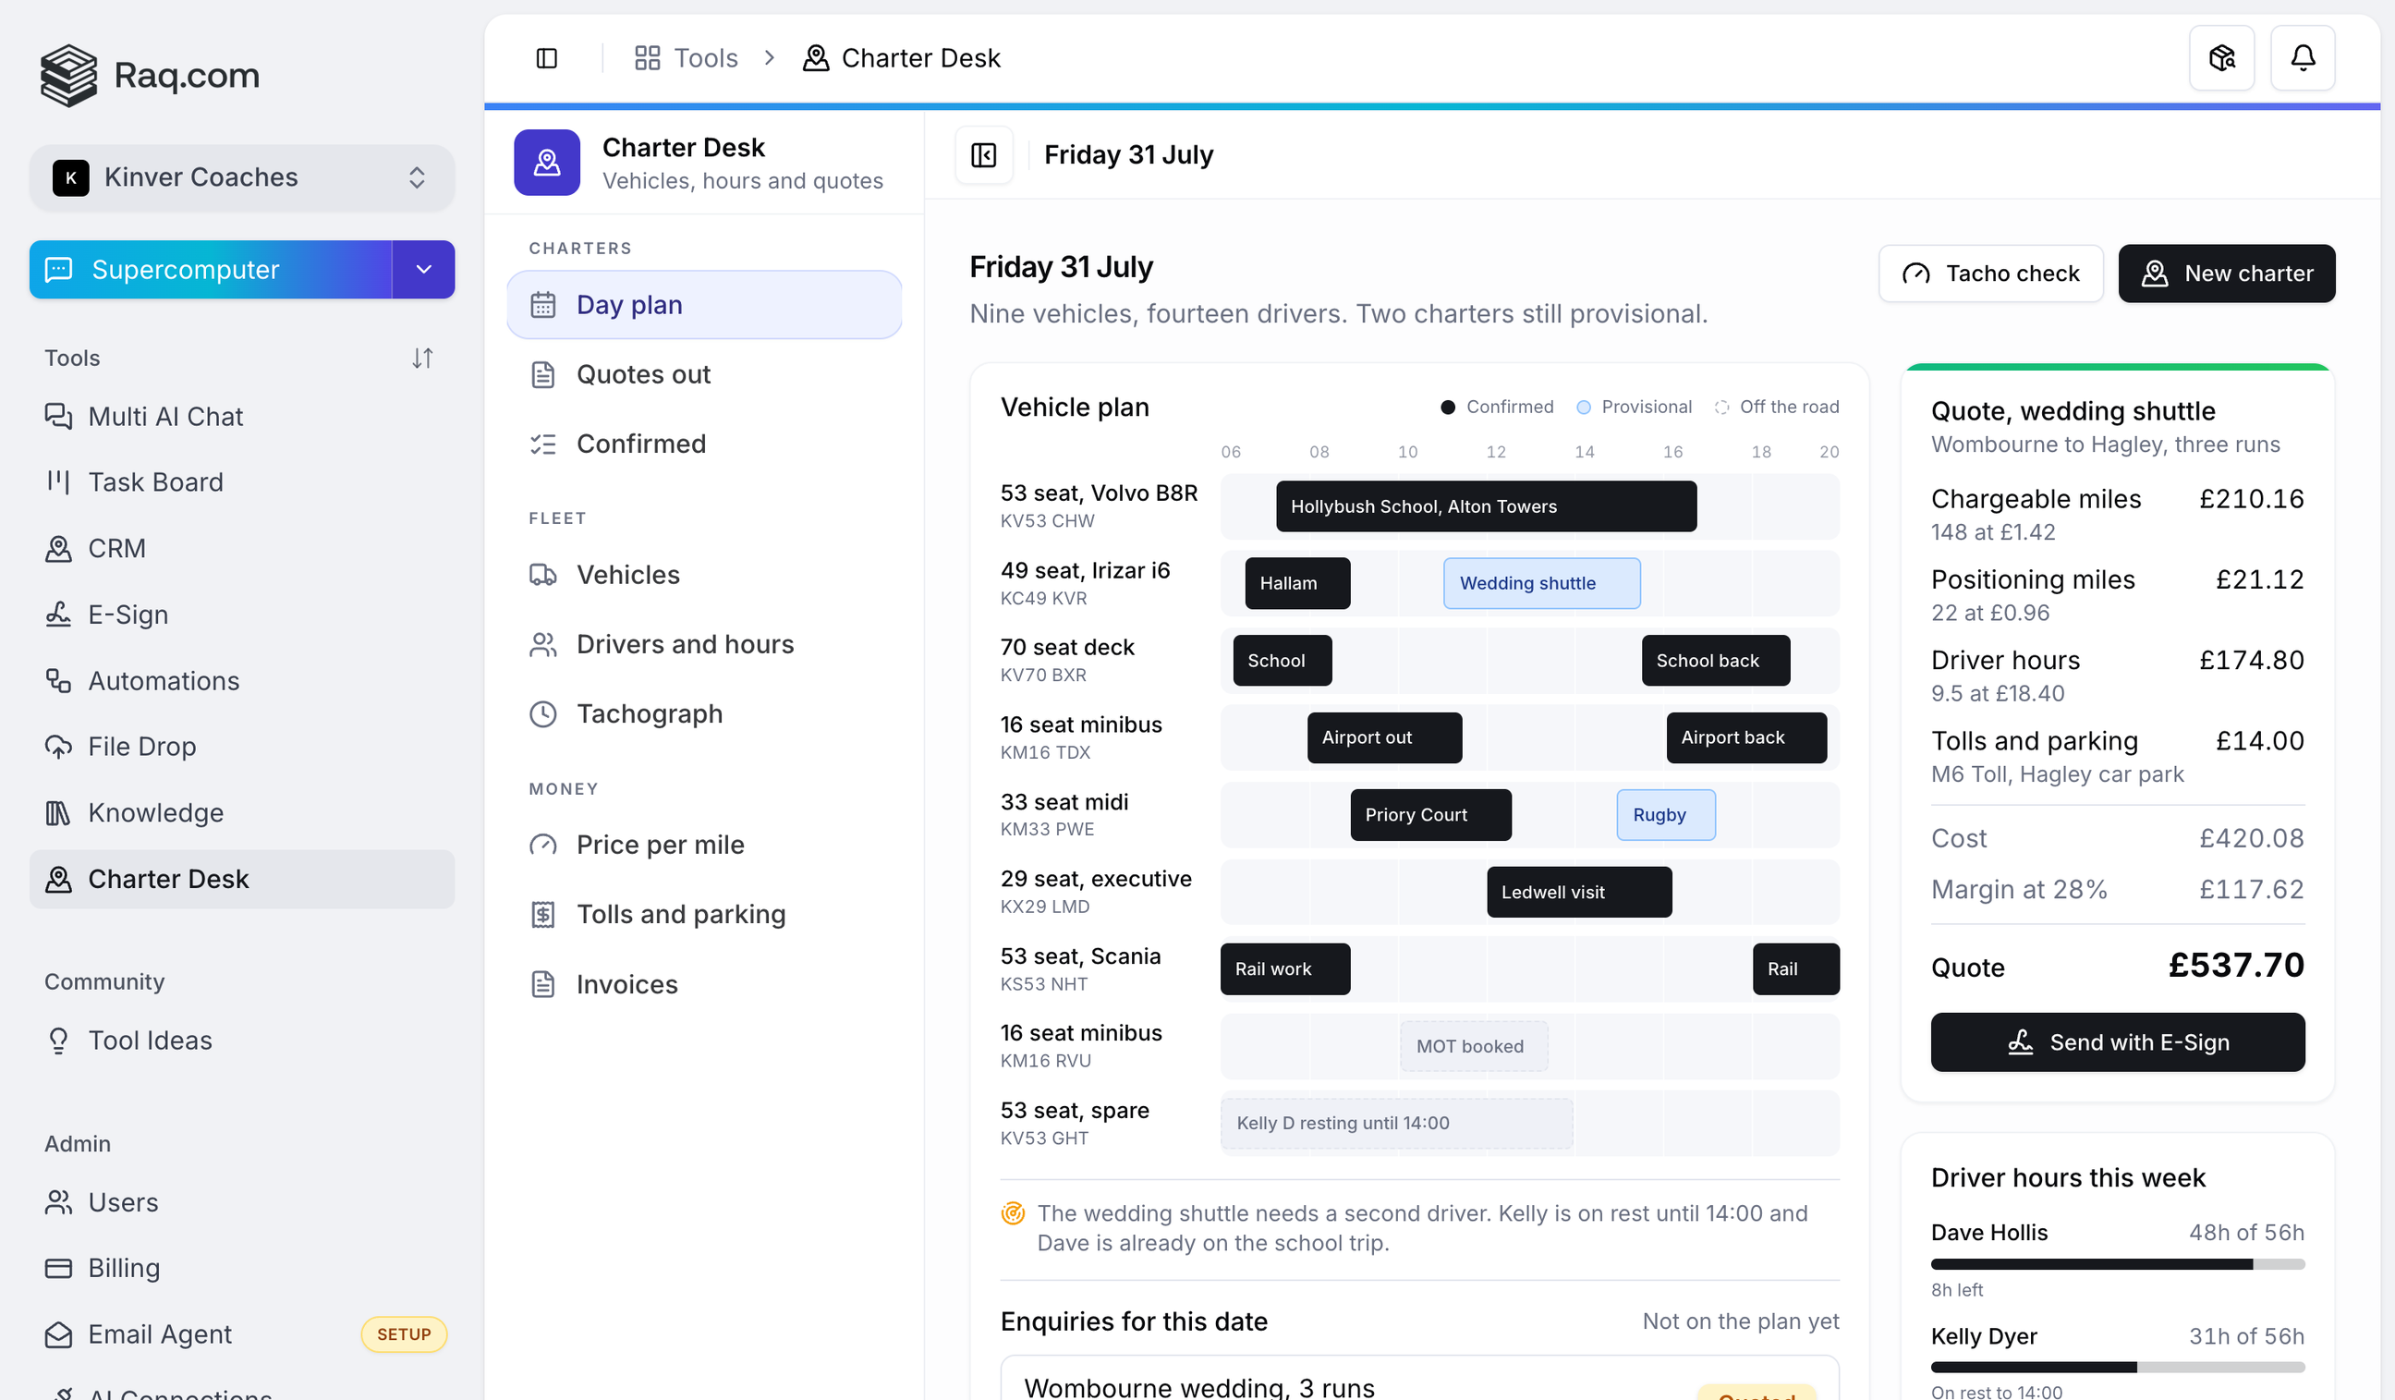Open Tolls and parking page

click(704, 914)
